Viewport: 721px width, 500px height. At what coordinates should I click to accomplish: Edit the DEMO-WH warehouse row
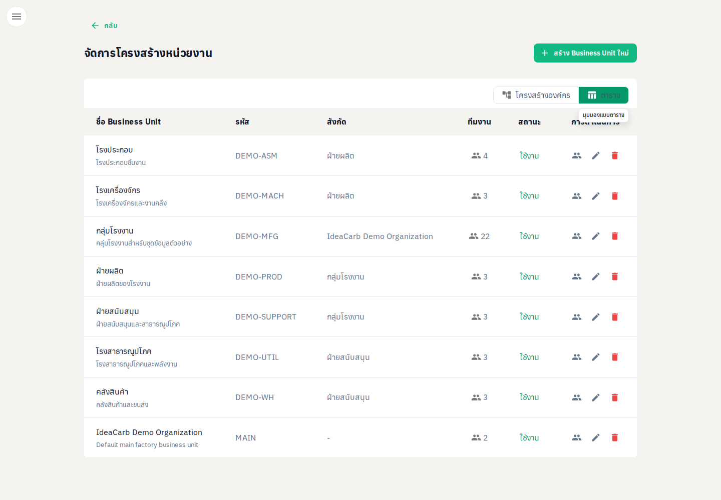[596, 397]
